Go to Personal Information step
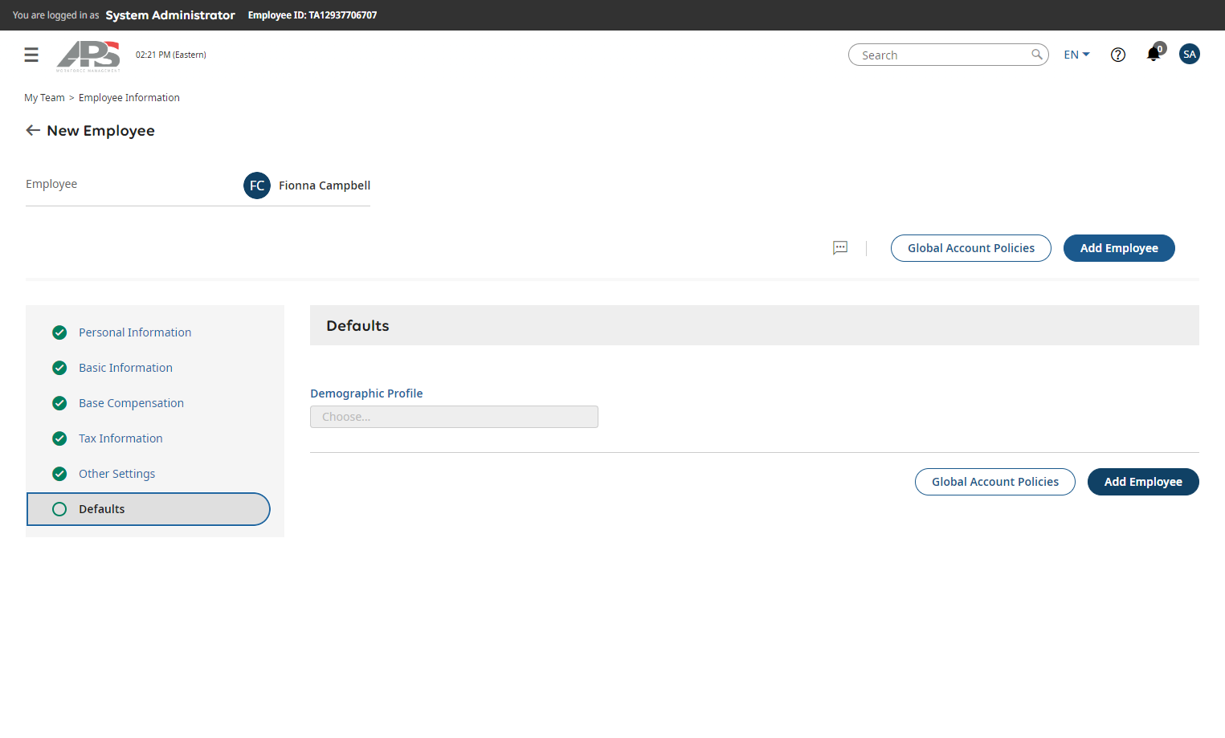 coord(135,332)
